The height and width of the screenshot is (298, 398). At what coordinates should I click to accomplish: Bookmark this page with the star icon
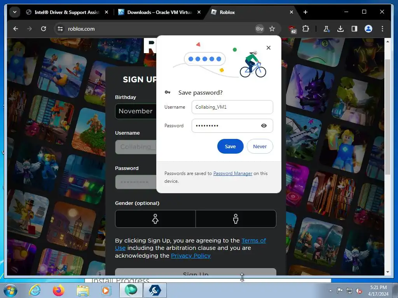(x=272, y=29)
